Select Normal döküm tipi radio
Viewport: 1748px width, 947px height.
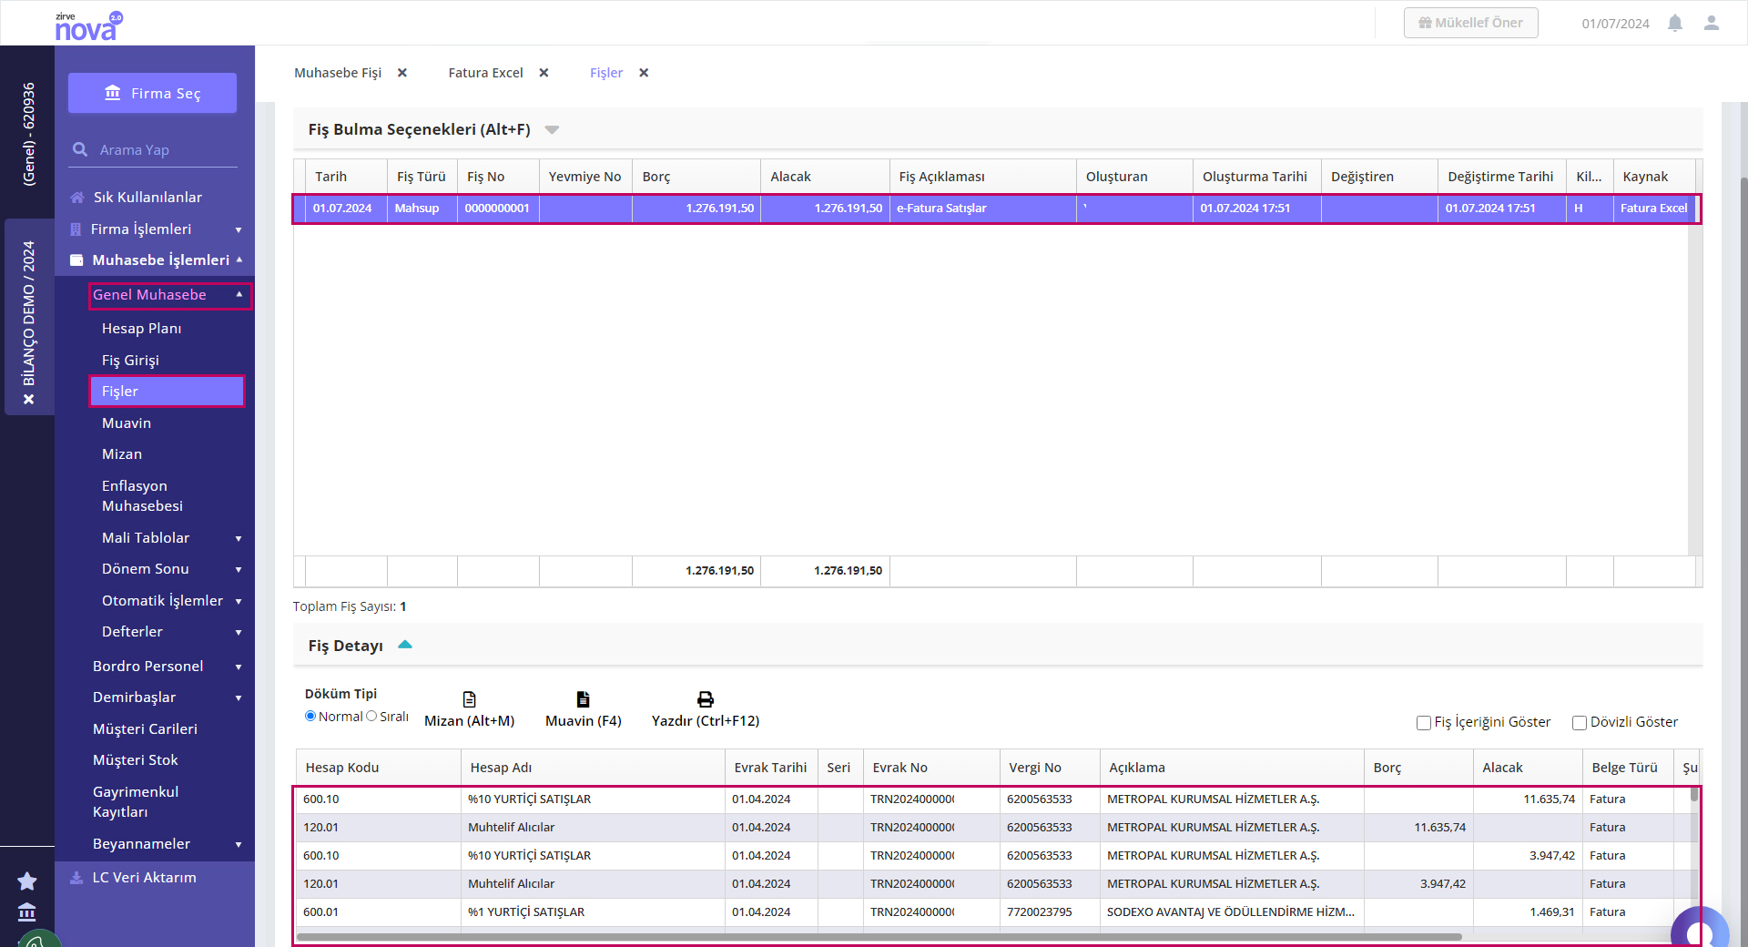click(310, 717)
